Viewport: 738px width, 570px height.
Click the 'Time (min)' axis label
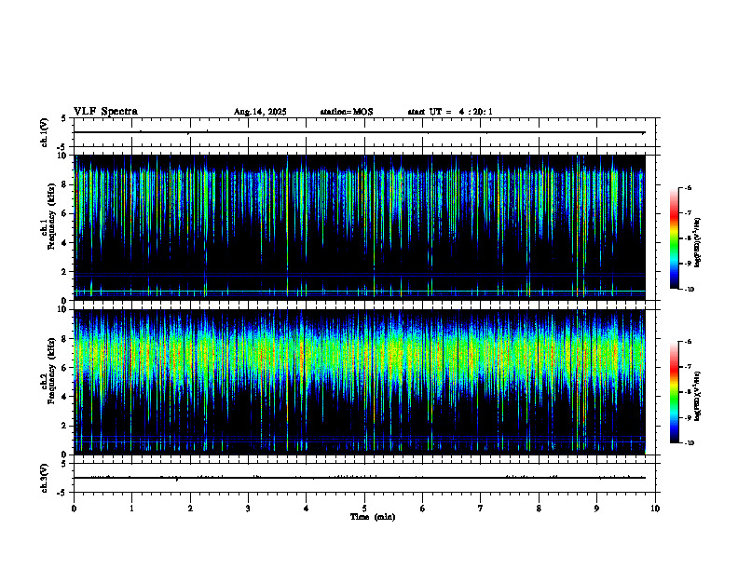pyautogui.click(x=373, y=517)
